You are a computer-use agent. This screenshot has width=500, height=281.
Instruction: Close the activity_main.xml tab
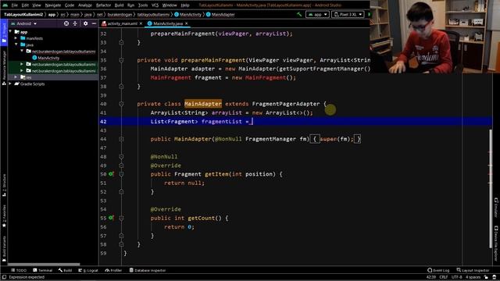[141, 23]
